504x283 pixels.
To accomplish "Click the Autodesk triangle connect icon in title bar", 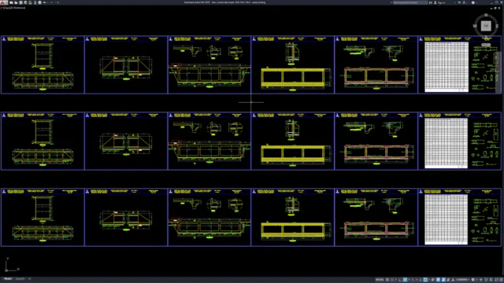I will coord(464,2).
